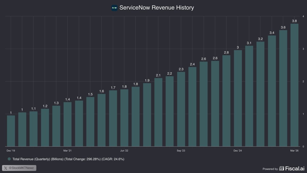This screenshot has height=173, width=307.
Task: Select the value label '1.7'
Action: click(x=113, y=88)
